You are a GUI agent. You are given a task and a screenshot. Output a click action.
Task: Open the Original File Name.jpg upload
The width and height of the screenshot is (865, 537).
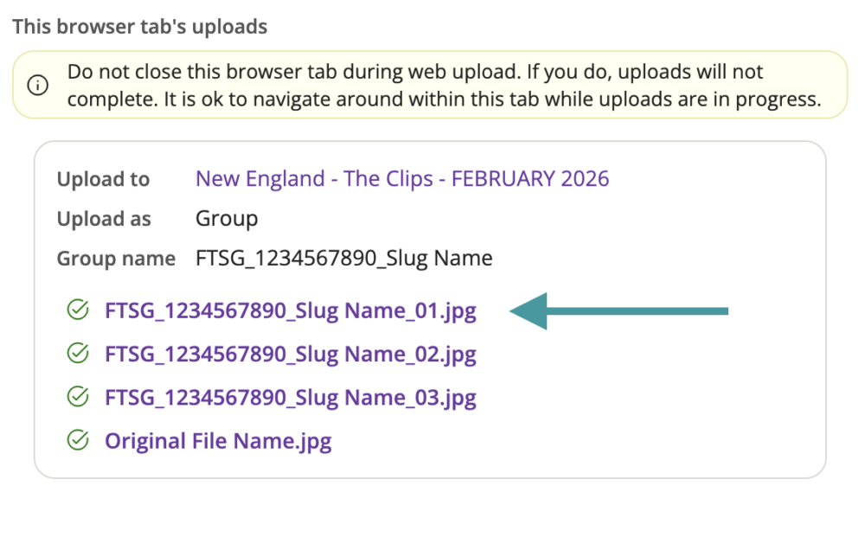(218, 441)
